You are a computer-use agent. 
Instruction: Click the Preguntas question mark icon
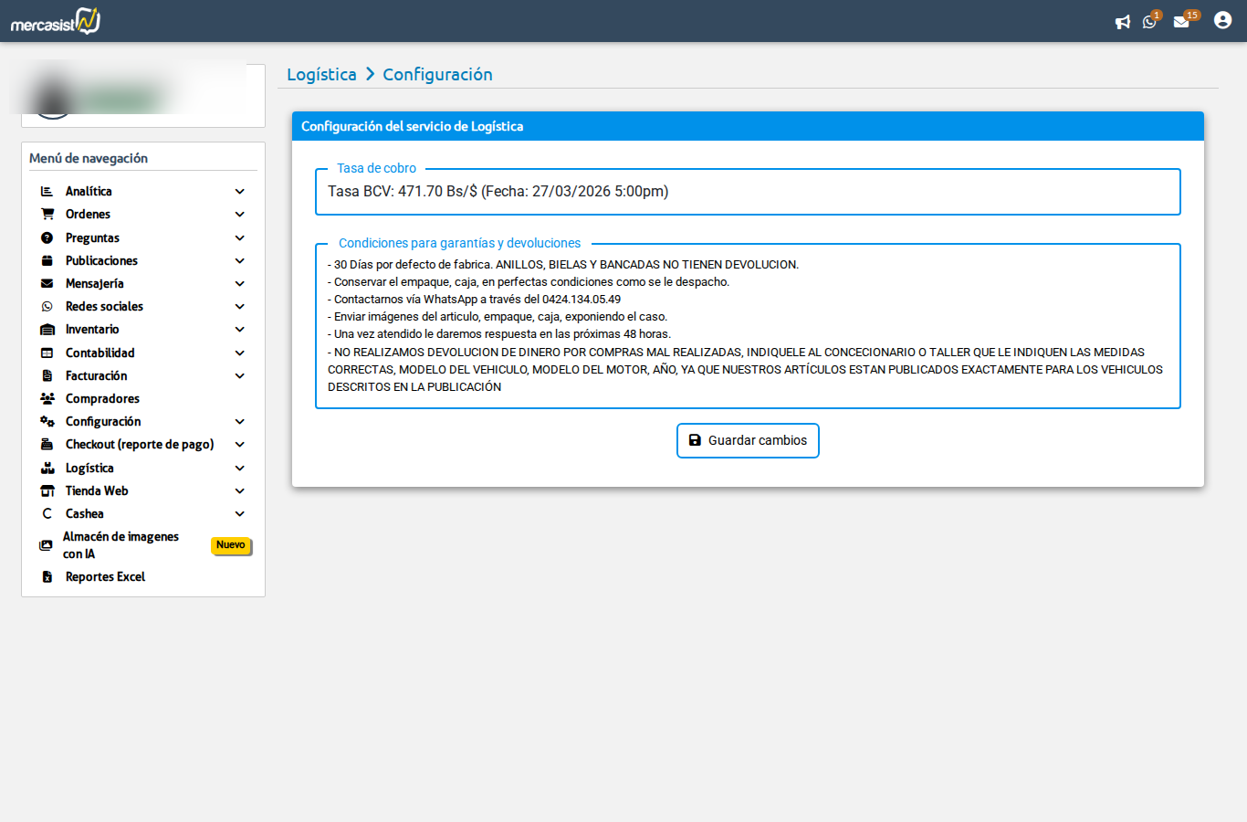(x=46, y=237)
